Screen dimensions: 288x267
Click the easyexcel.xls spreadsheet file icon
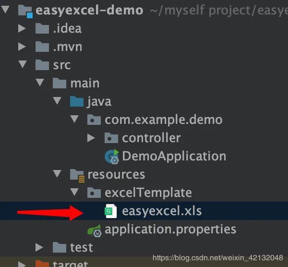click(110, 211)
